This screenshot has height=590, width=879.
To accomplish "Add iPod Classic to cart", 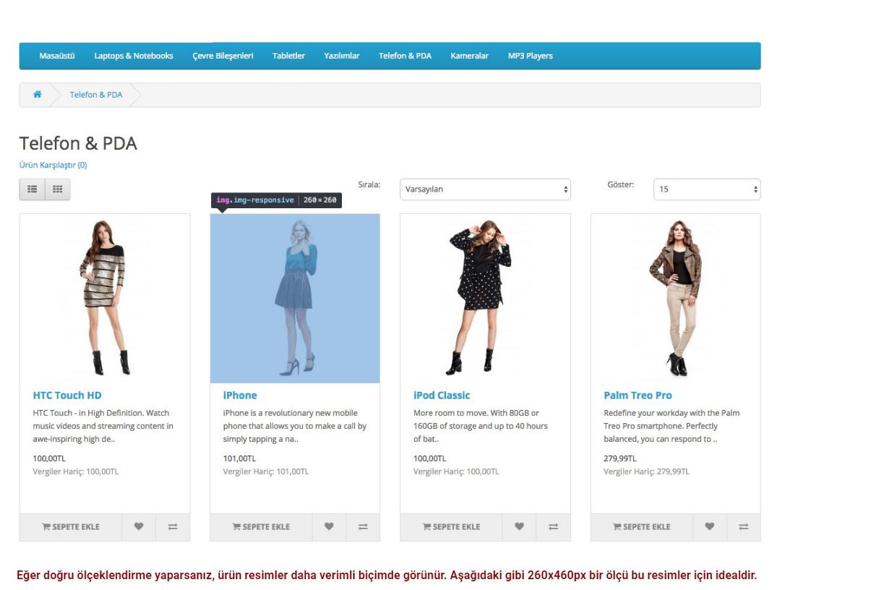I will click(x=451, y=527).
